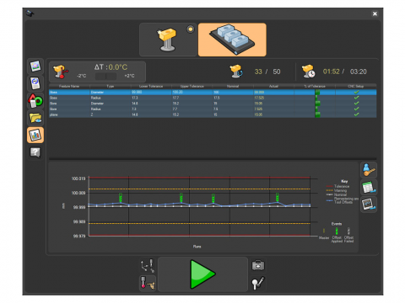This screenshot has width=405, height=303.
Task: Open the first aid kit diagnostics icon
Action: coord(258,265)
